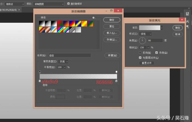The height and width of the screenshot is (122, 192).
Task: Click the 缩放 scale field showing 150
Action: click(143, 47)
